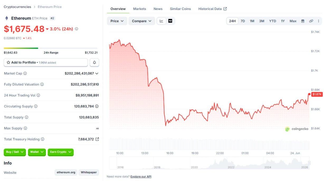
Task: Open the calendar date range picker
Action: tap(303, 21)
